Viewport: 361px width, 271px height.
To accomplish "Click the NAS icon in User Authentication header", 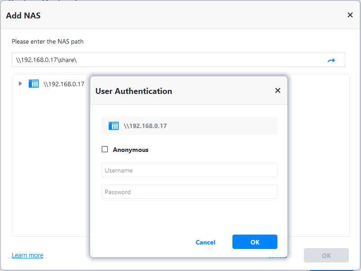I will 114,126.
